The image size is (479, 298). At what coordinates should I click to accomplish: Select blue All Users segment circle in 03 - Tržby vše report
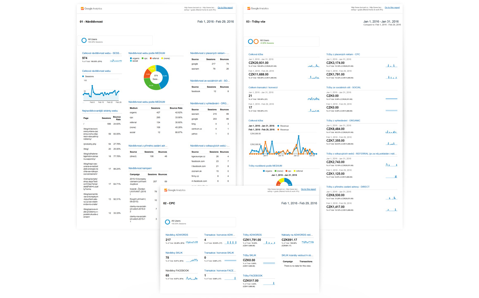(x=251, y=41)
